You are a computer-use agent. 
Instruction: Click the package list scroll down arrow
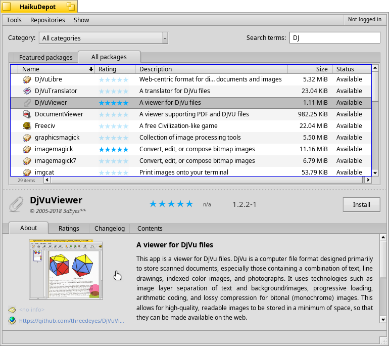(x=375, y=173)
